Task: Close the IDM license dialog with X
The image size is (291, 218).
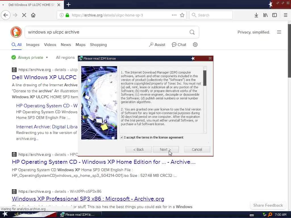Action: pyautogui.click(x=210, y=58)
